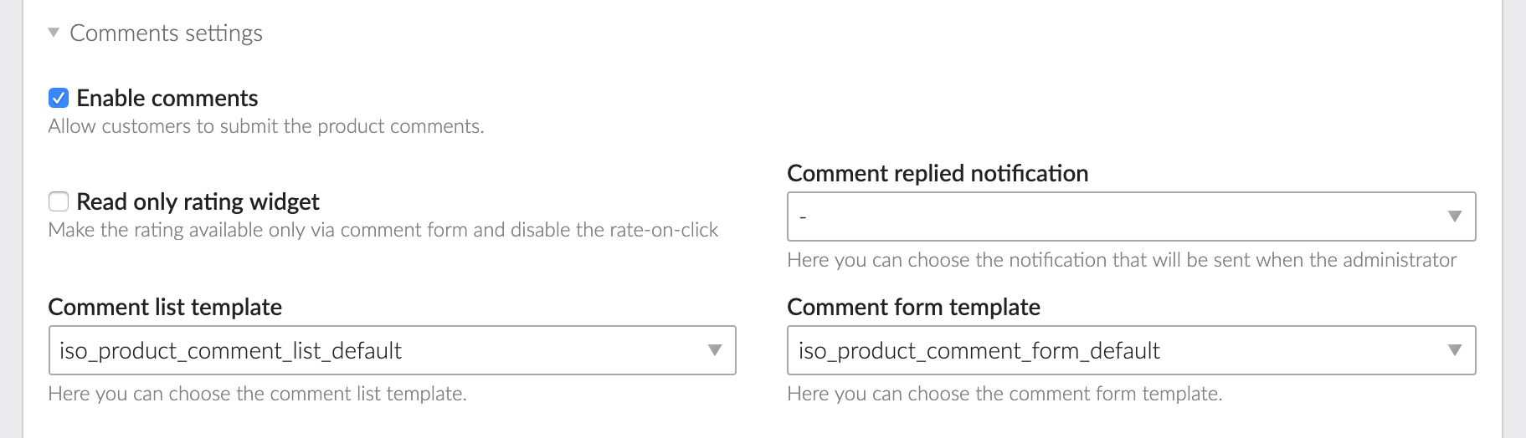Click the "Comments settings" section heading
The width and height of the screenshot is (1526, 438).
click(x=166, y=33)
